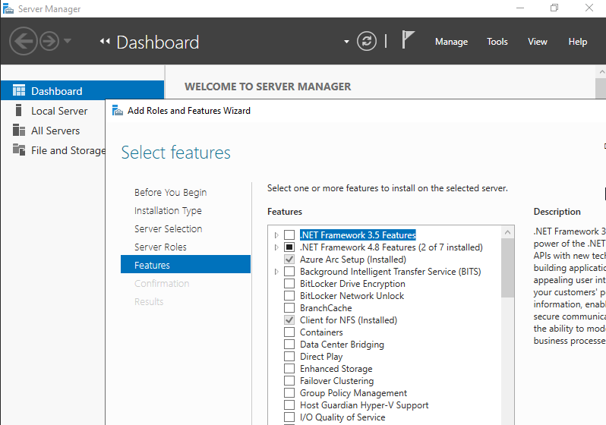Toggle .NET Framework 4.8 Features checkbox

pyautogui.click(x=289, y=247)
